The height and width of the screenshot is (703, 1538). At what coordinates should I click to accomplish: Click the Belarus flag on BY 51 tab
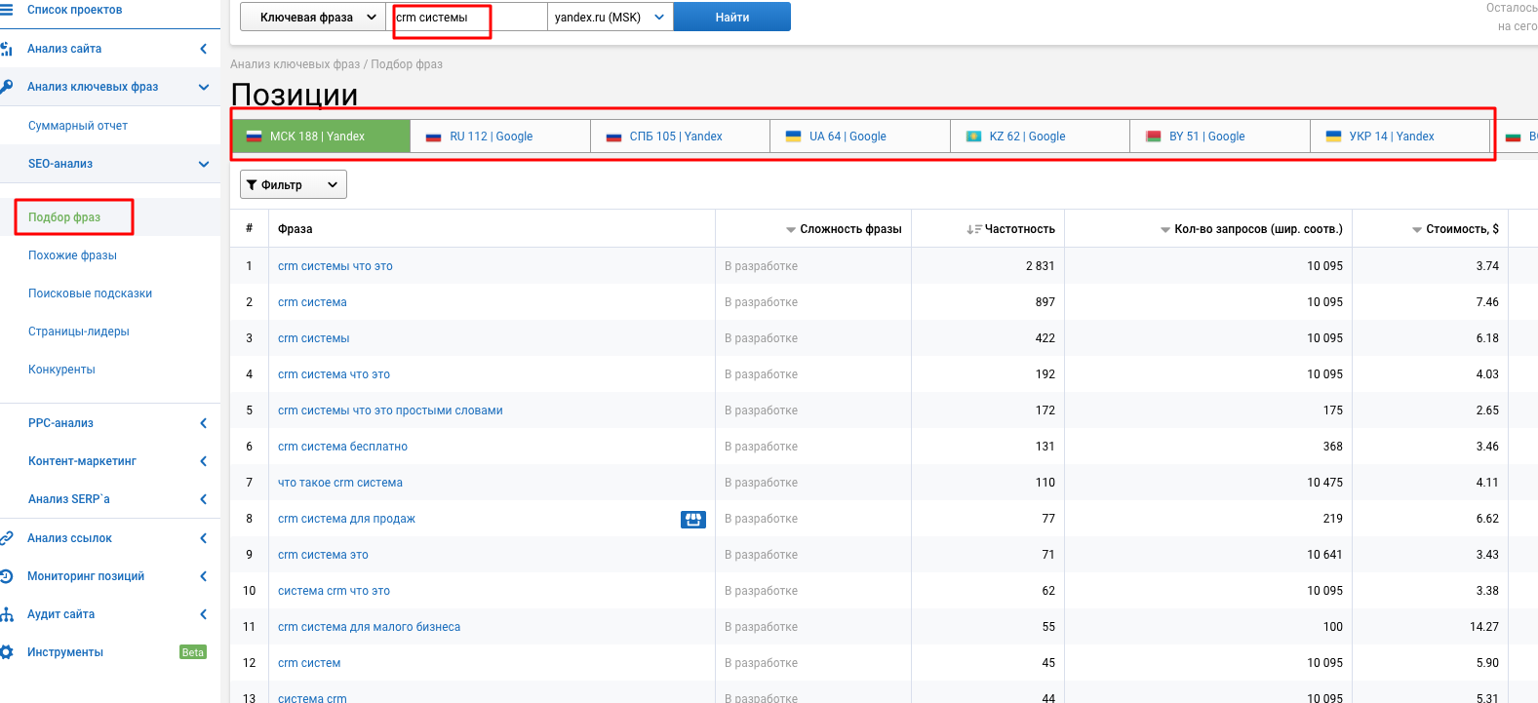click(x=1154, y=137)
